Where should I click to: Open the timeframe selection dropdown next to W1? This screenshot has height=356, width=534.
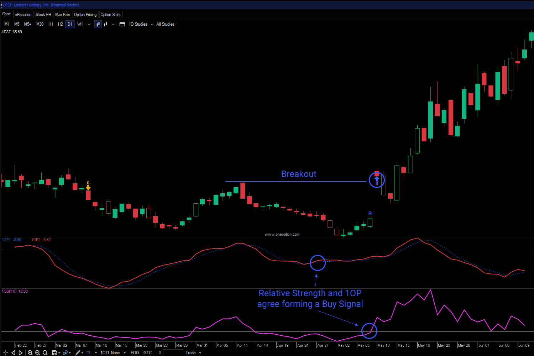[89, 24]
